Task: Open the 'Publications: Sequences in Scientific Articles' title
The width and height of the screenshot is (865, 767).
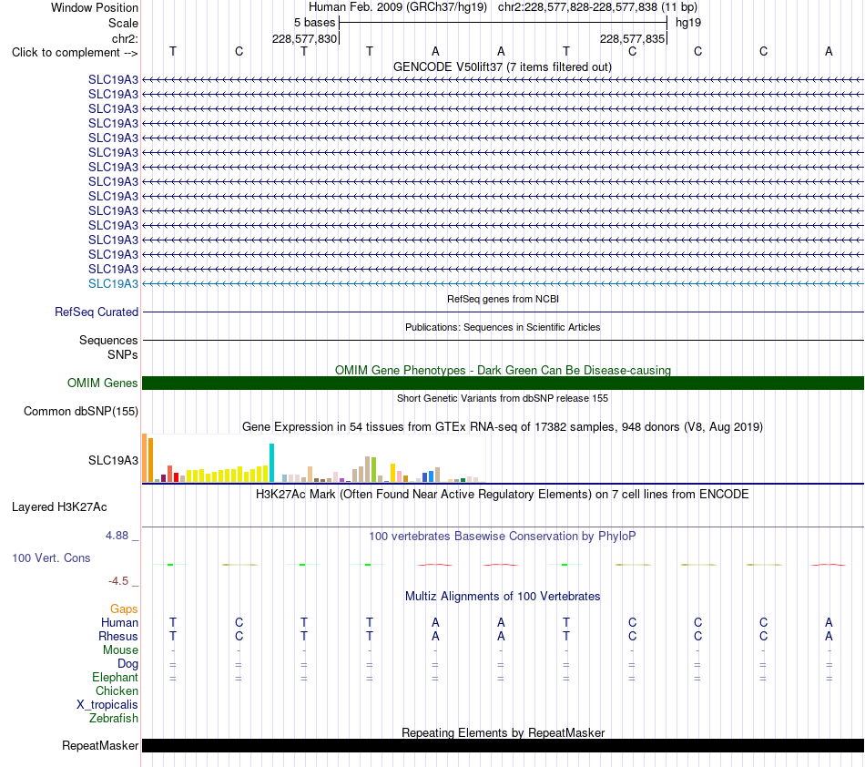Action: pyautogui.click(x=503, y=327)
